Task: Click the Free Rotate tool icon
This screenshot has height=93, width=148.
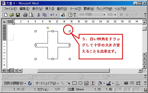Action: click(30, 83)
